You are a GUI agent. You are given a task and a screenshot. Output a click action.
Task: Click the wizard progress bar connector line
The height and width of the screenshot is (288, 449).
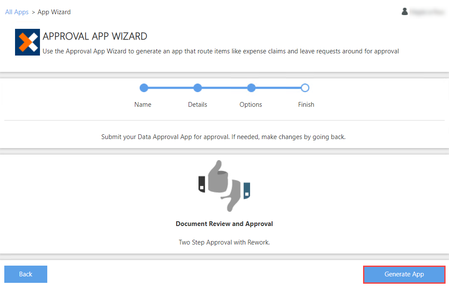pyautogui.click(x=223, y=87)
